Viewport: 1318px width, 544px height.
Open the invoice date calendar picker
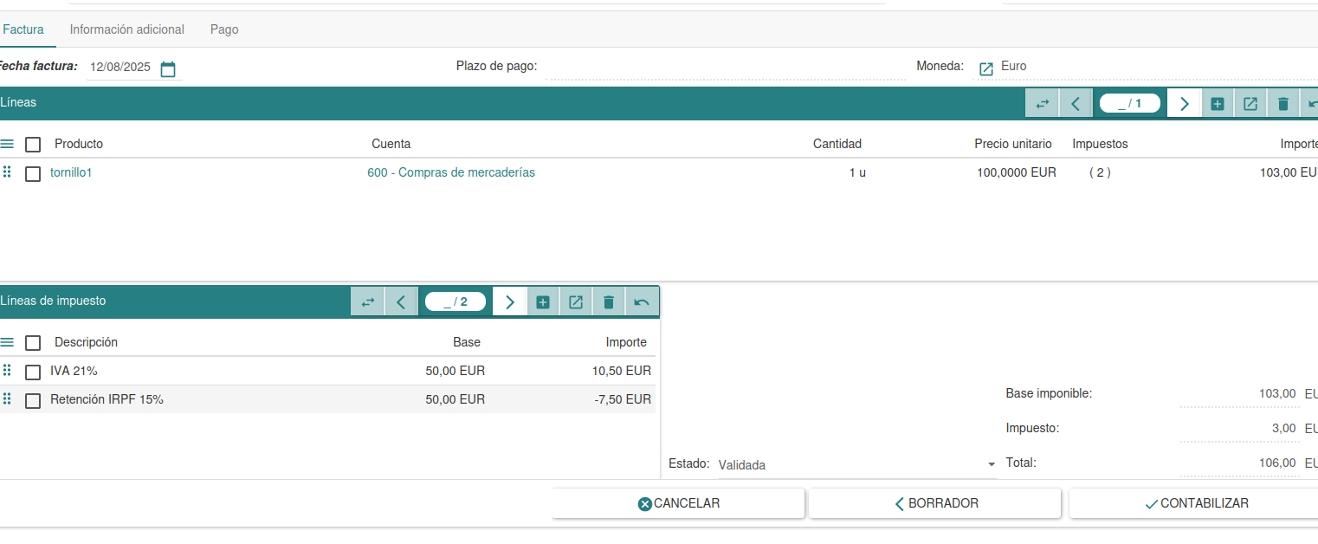(x=168, y=69)
